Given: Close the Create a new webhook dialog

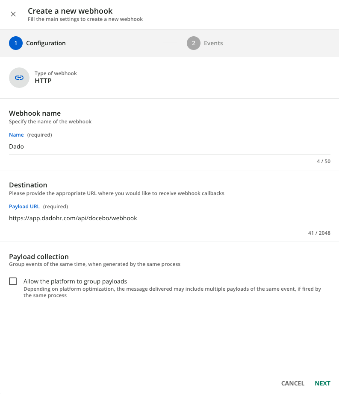Looking at the screenshot, I should click(x=13, y=14).
